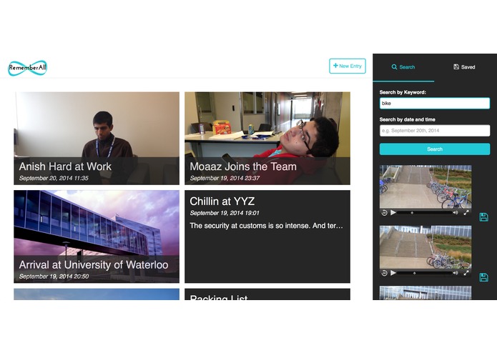The height and width of the screenshot is (353, 497).
Task: Click the RememberAll logo
Action: point(28,68)
